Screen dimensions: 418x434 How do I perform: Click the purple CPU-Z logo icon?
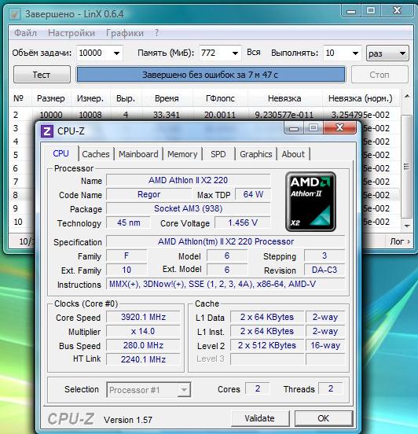pyautogui.click(x=47, y=131)
